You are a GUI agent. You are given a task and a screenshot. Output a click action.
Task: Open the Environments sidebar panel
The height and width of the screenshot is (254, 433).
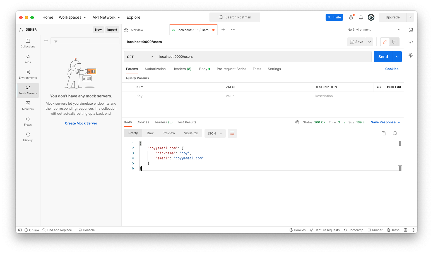point(28,74)
